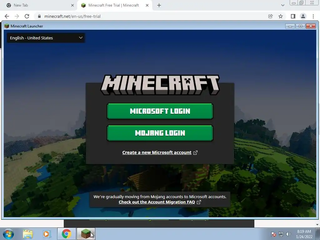The image size is (320, 240).
Task: Go back in Chrome
Action: (7, 16)
